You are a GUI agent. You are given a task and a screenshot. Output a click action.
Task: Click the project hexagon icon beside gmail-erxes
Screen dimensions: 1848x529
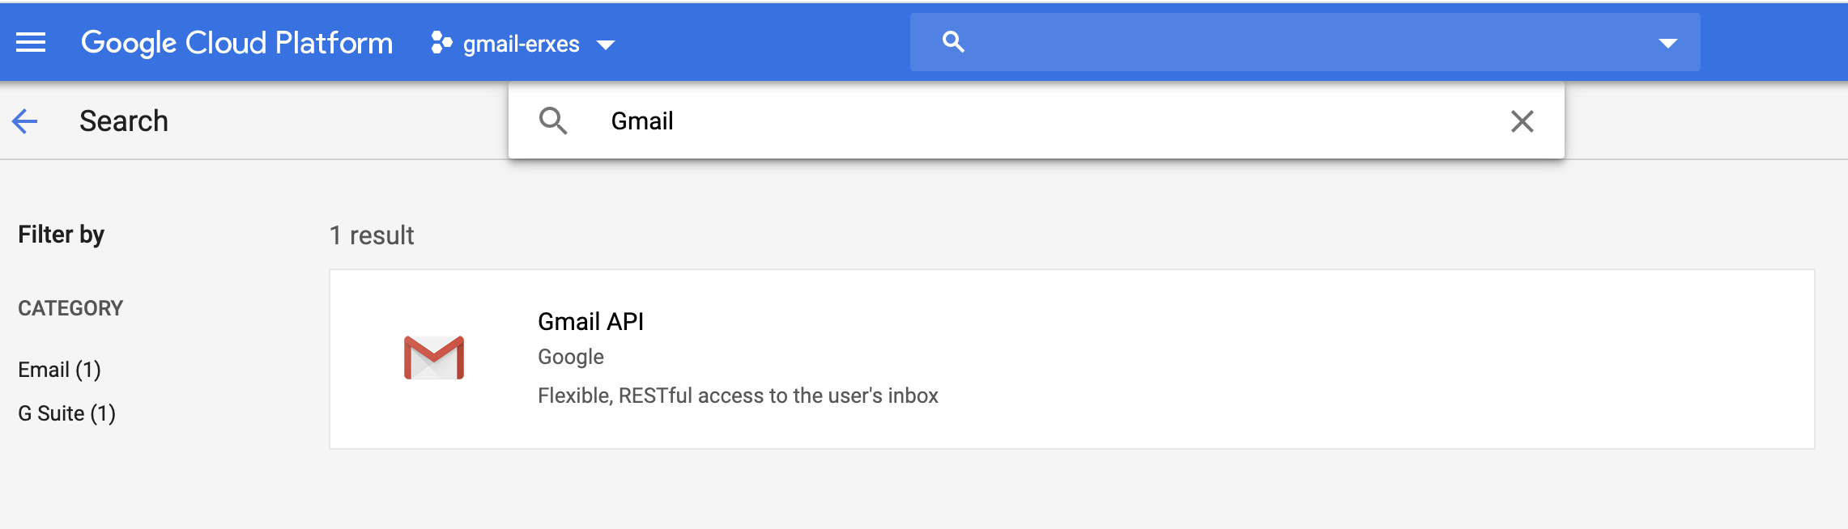point(441,43)
